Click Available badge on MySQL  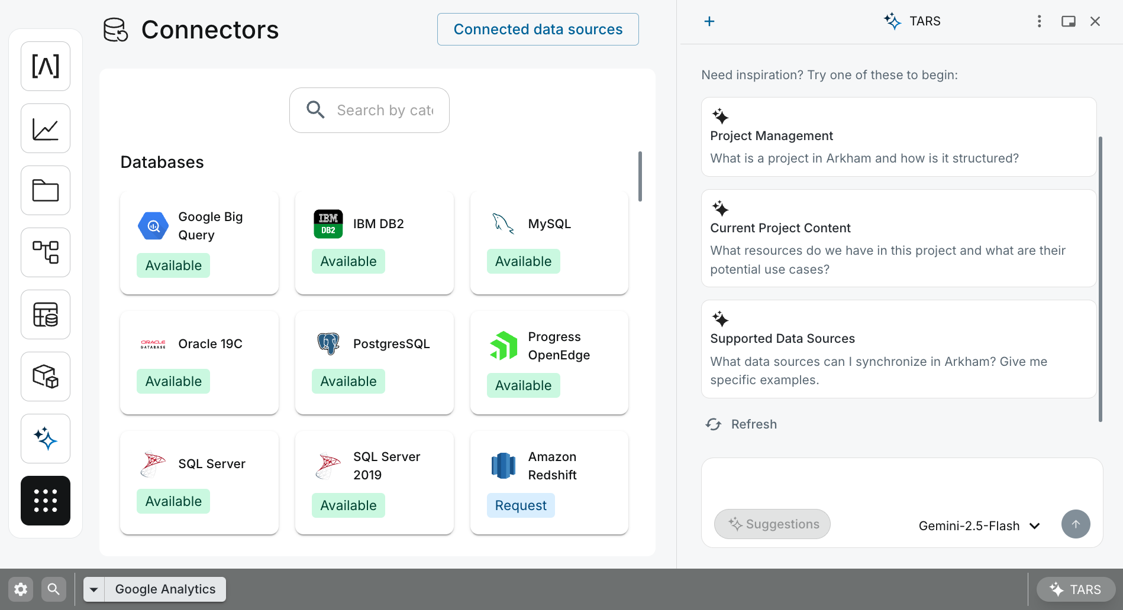coord(524,261)
